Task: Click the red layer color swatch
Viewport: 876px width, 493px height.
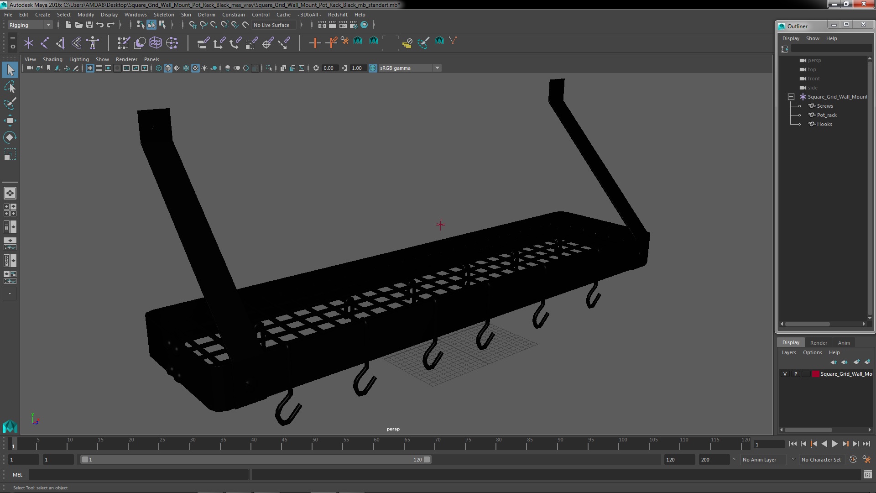Action: coord(815,374)
